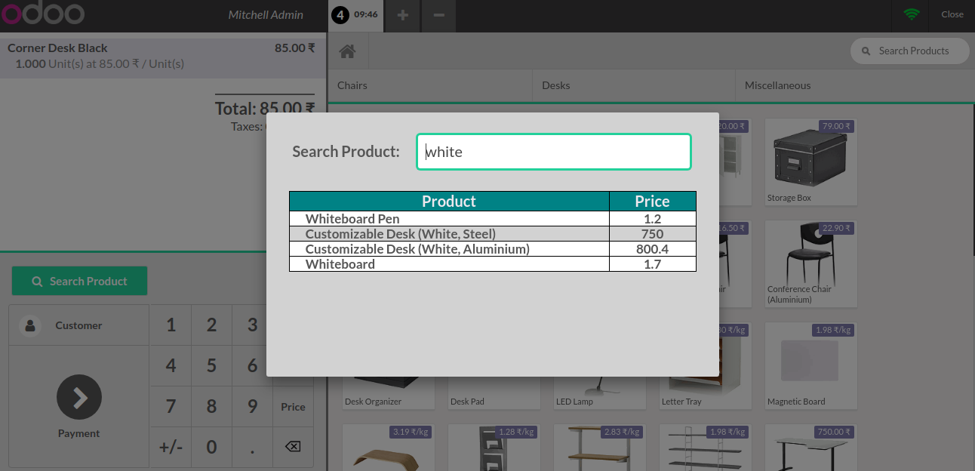Image resolution: width=975 pixels, height=471 pixels.
Task: Click Close in the top bar
Action: pyautogui.click(x=952, y=14)
